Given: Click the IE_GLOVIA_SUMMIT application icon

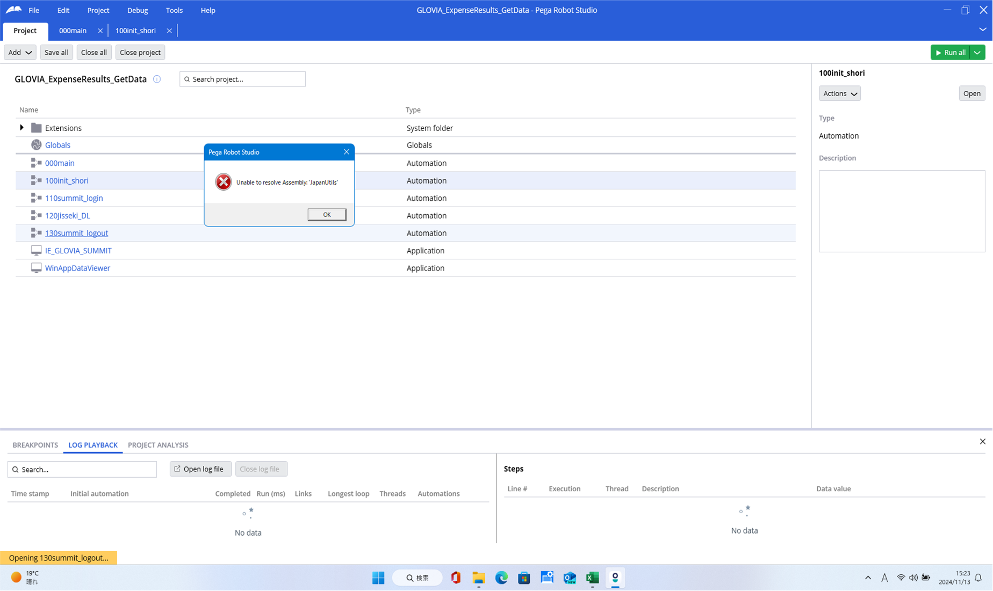Looking at the screenshot, I should coord(37,251).
